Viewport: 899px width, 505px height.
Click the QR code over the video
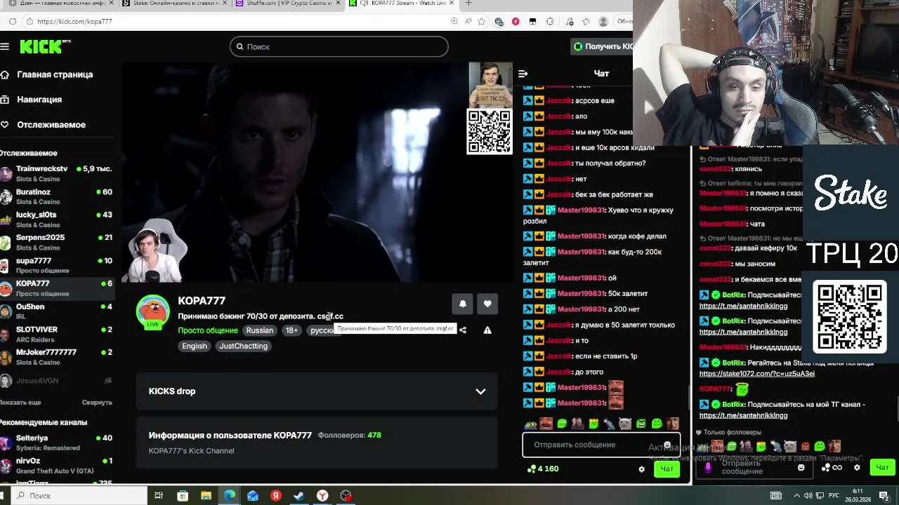click(x=490, y=131)
